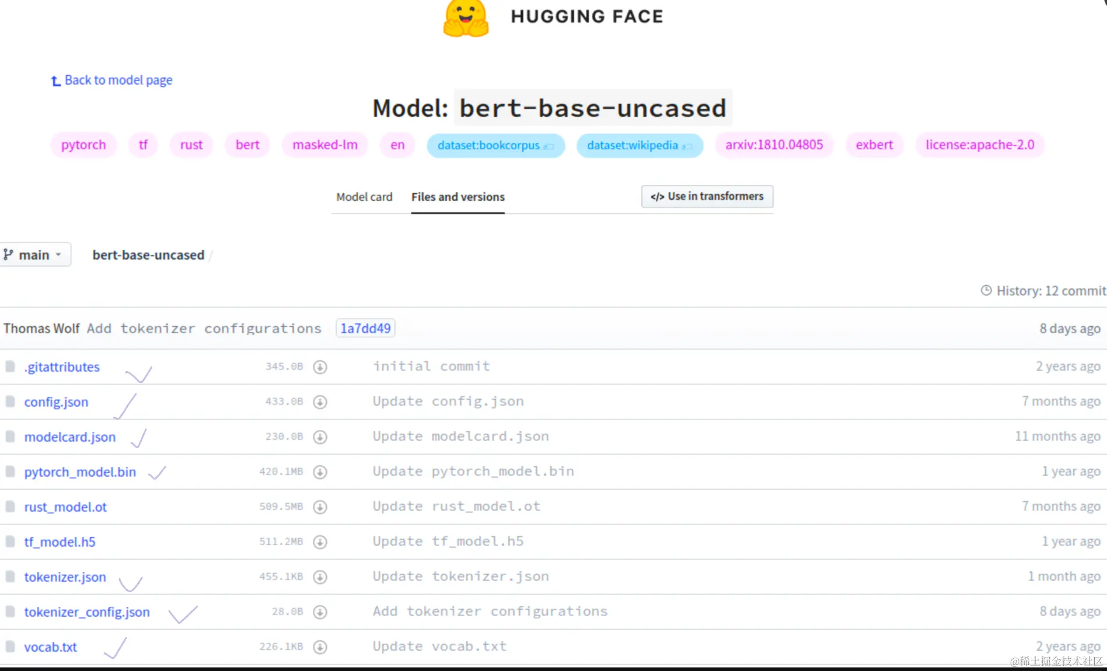Click the masked-lm tag
The width and height of the screenshot is (1107, 671).
(325, 145)
